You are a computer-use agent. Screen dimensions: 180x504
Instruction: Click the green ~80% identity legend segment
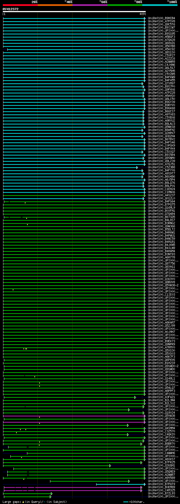pyautogui.click(x=125, y=5)
